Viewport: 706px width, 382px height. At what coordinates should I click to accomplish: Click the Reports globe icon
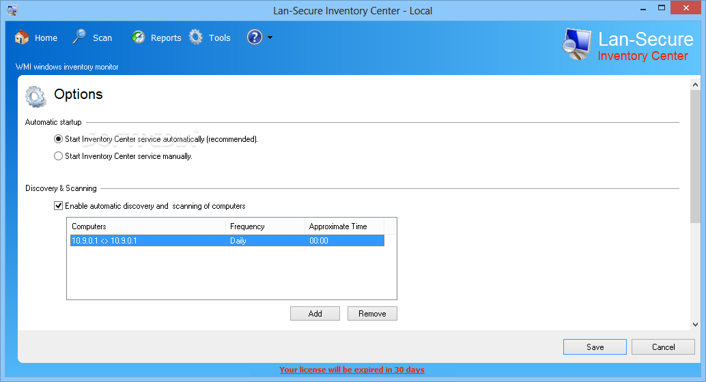pyautogui.click(x=138, y=38)
